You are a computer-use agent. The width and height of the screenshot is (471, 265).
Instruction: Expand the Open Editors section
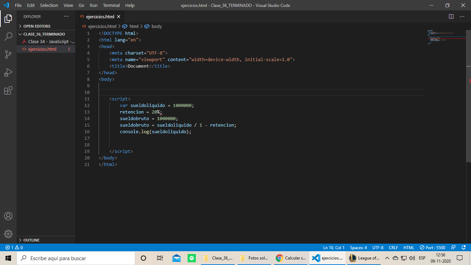[x=46, y=26]
